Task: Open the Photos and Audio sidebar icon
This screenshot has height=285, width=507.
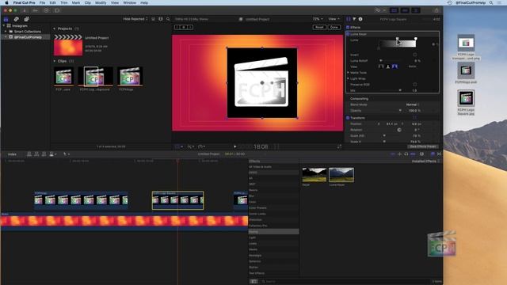Action: (16, 19)
